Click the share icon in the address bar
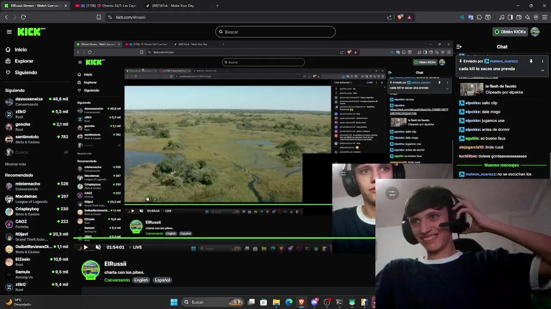This screenshot has width=551, height=309. point(390,17)
